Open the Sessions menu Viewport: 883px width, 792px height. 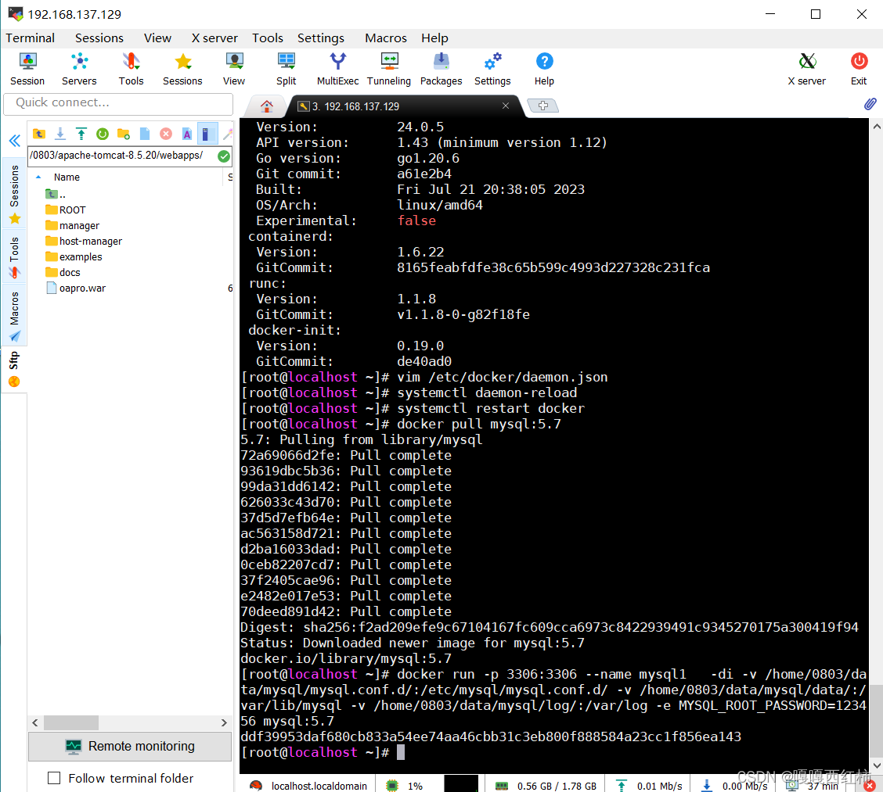click(99, 38)
